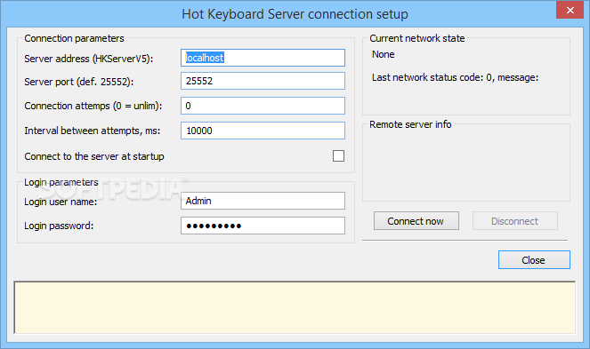Viewport: 590px width, 349px height.
Task: Click the 'Connection parameters' group heading
Action: [x=74, y=38]
